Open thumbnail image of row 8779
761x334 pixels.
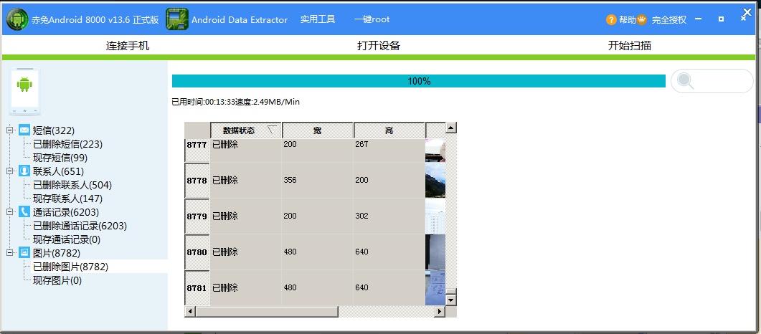(435, 216)
